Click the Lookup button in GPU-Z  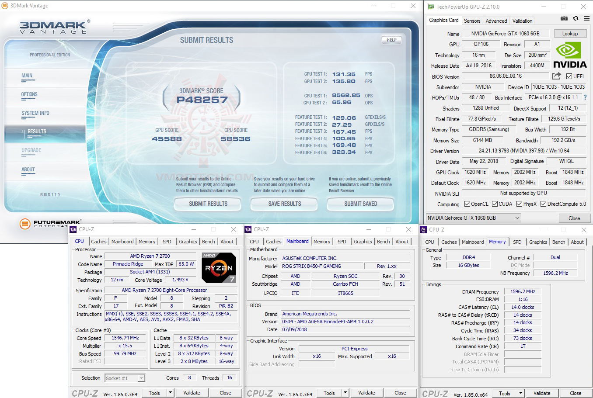[x=570, y=33]
